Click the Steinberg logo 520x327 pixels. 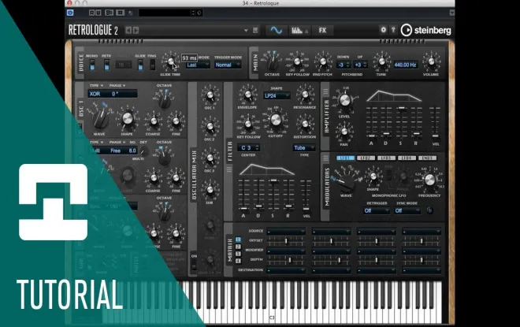click(425, 31)
